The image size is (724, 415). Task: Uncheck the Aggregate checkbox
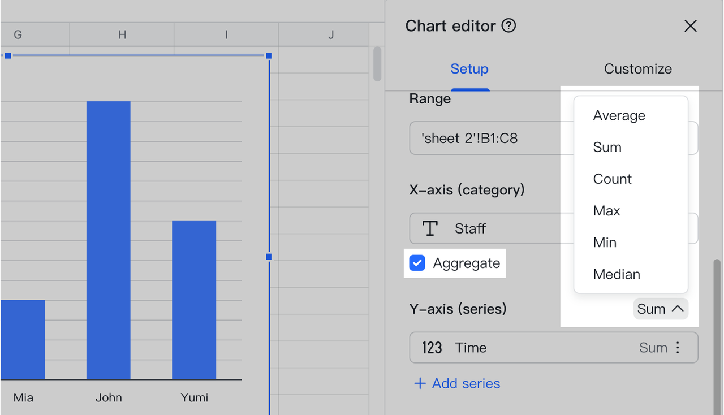[417, 263]
